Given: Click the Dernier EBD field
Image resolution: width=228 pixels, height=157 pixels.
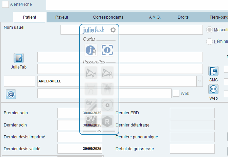Looking at the screenshot, I should pyautogui.click(x=192, y=113).
